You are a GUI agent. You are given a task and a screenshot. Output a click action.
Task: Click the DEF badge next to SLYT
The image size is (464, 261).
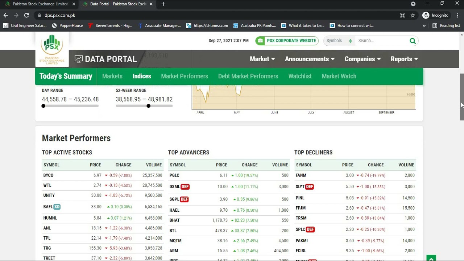(310, 187)
